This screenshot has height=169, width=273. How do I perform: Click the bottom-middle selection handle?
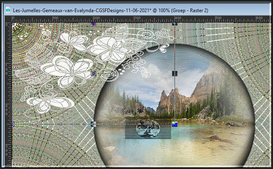[93, 124]
